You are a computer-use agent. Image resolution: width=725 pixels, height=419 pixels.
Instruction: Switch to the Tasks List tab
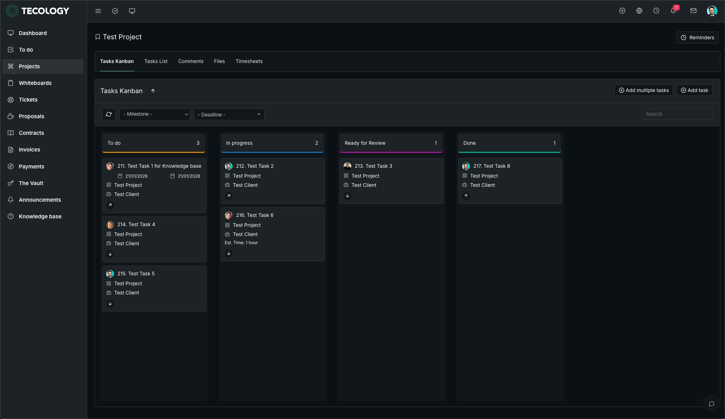pyautogui.click(x=156, y=61)
